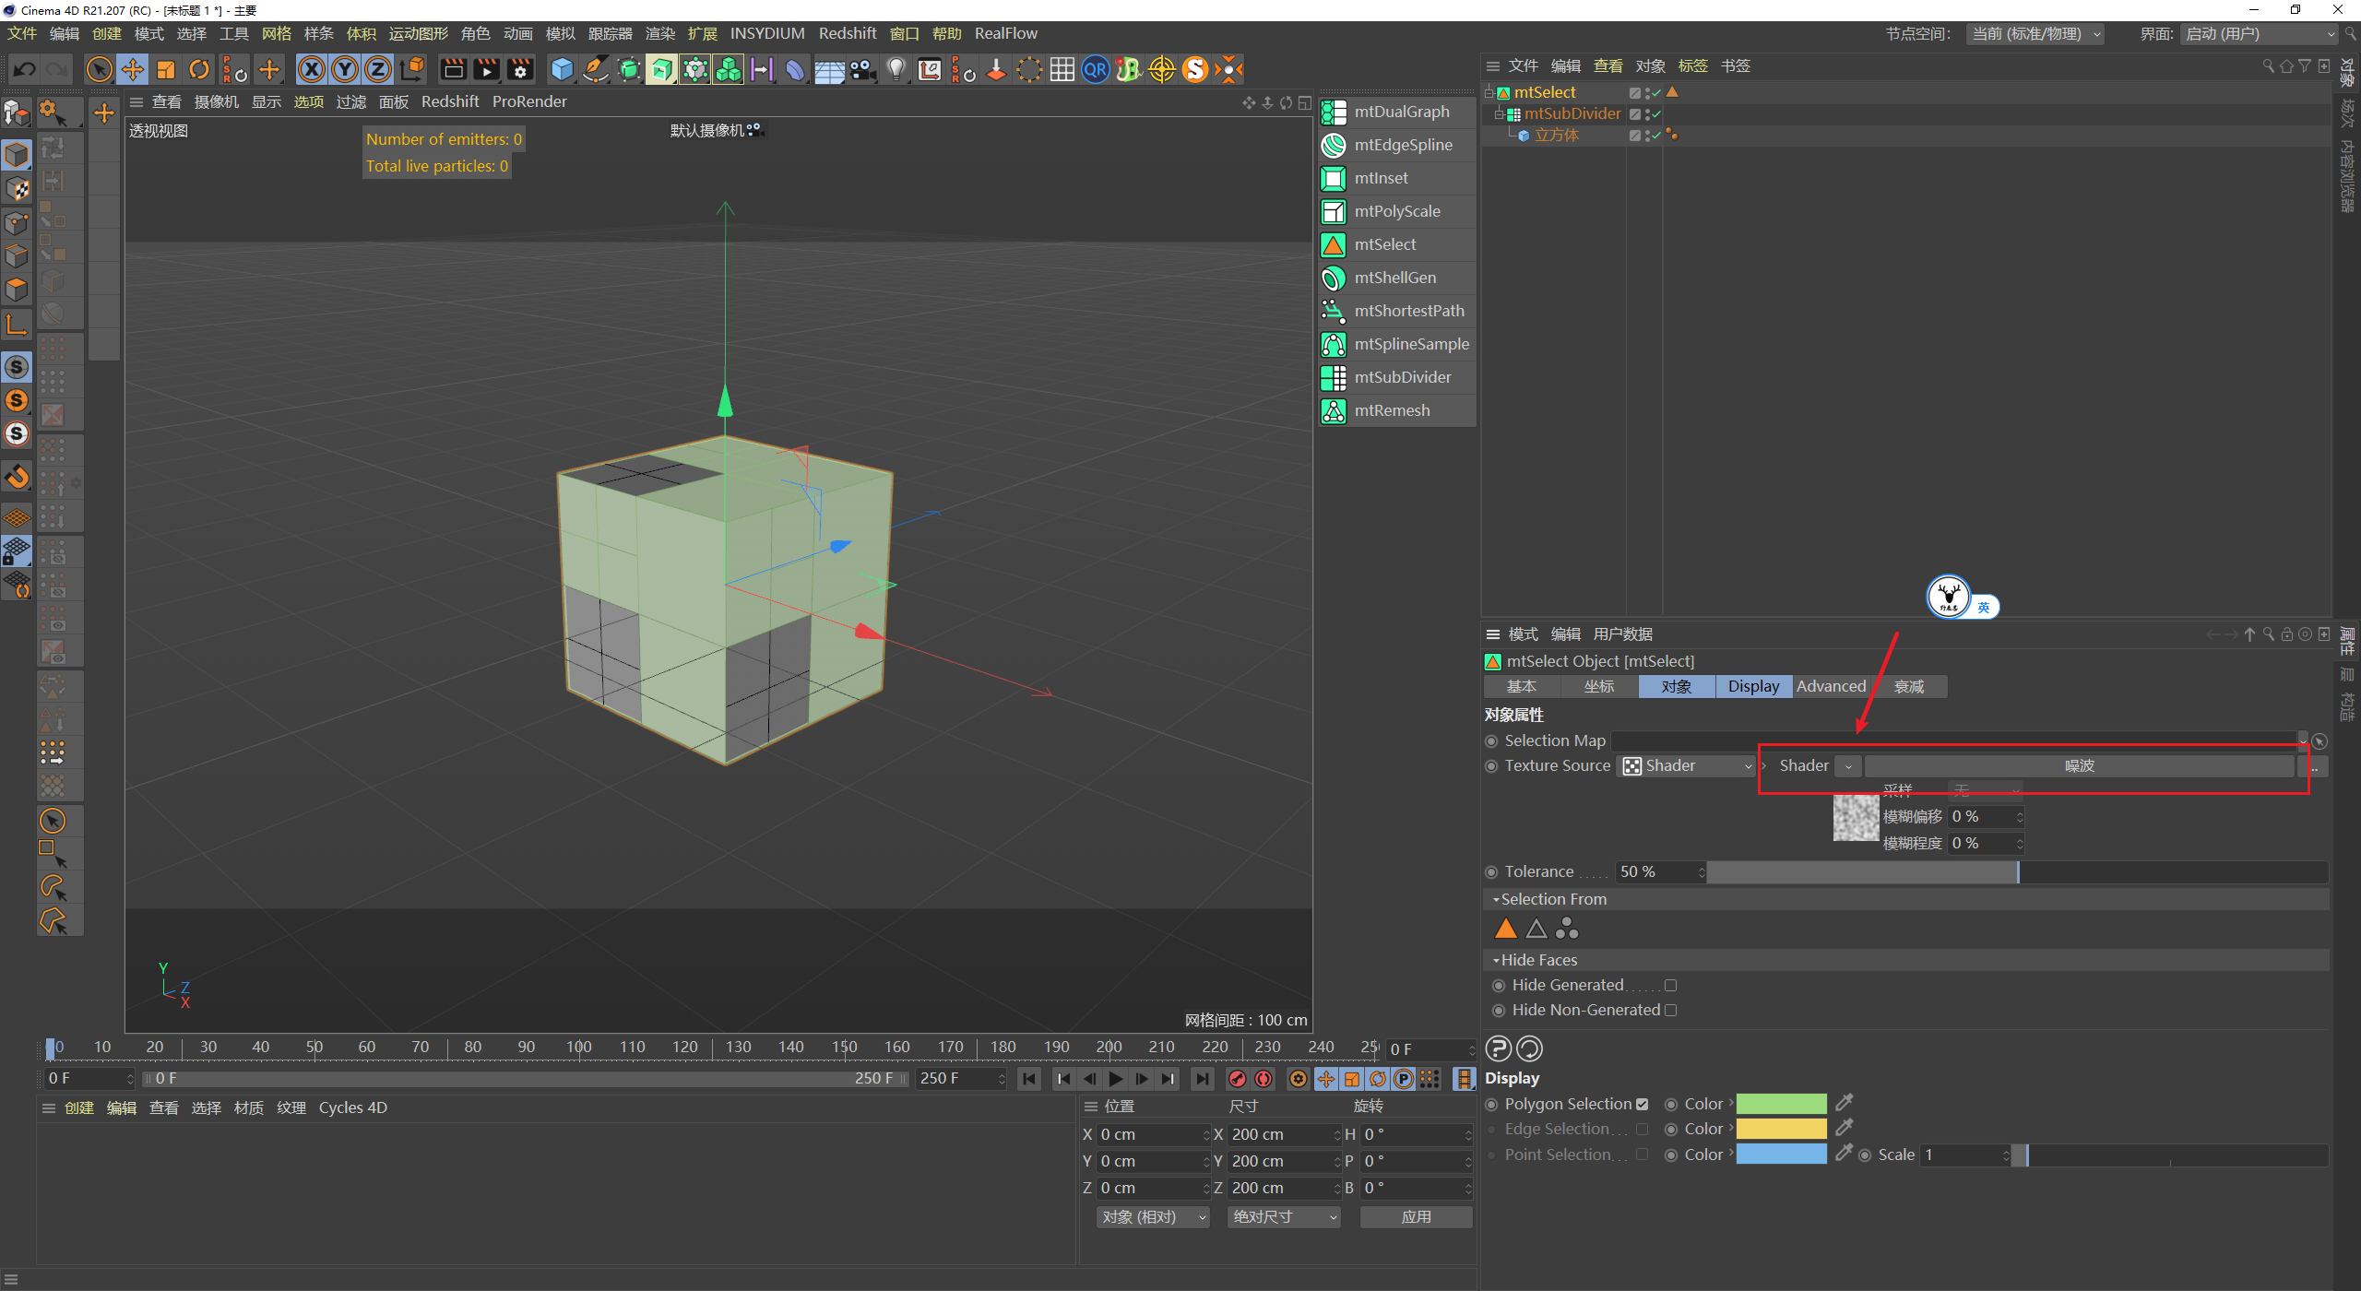Click the green Polygon Selection color swatch
Screen dimensions: 2361x1291
1781,1104
